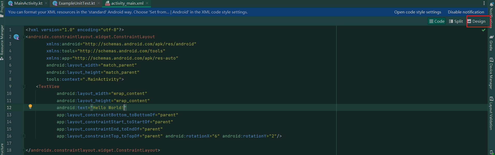The width and height of the screenshot is (495, 155).
Task: Click android:layout_width="match_parent" on line 6
Action: click(x=91, y=65)
